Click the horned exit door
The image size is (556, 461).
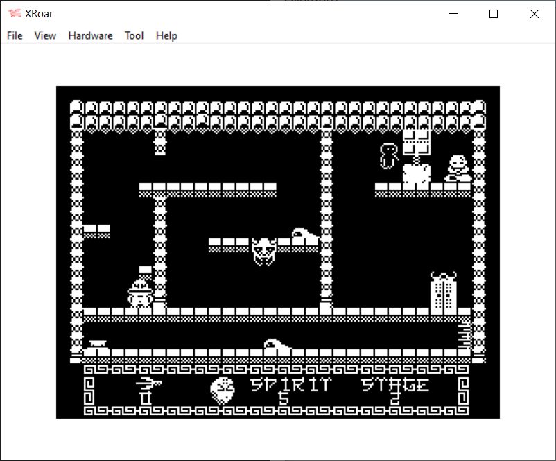click(443, 292)
